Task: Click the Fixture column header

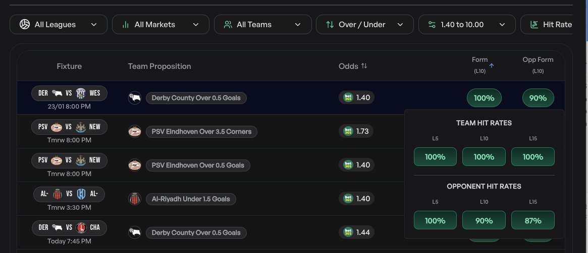Action: click(69, 66)
